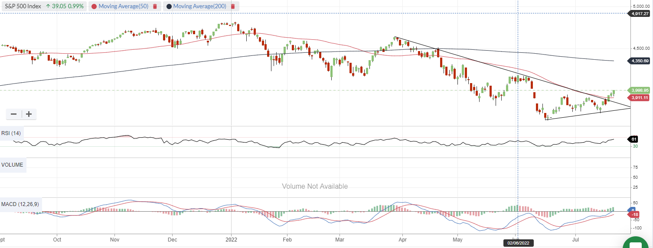Open Moving Average(50) indicator settings
Image resolution: width=653 pixels, height=248 pixels.
123,6
